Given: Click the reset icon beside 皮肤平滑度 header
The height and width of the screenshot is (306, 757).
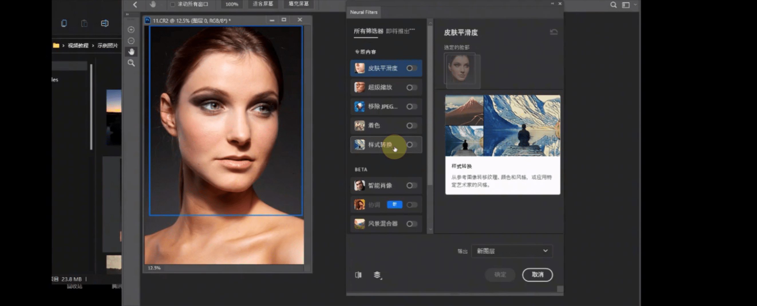Looking at the screenshot, I should tap(553, 32).
